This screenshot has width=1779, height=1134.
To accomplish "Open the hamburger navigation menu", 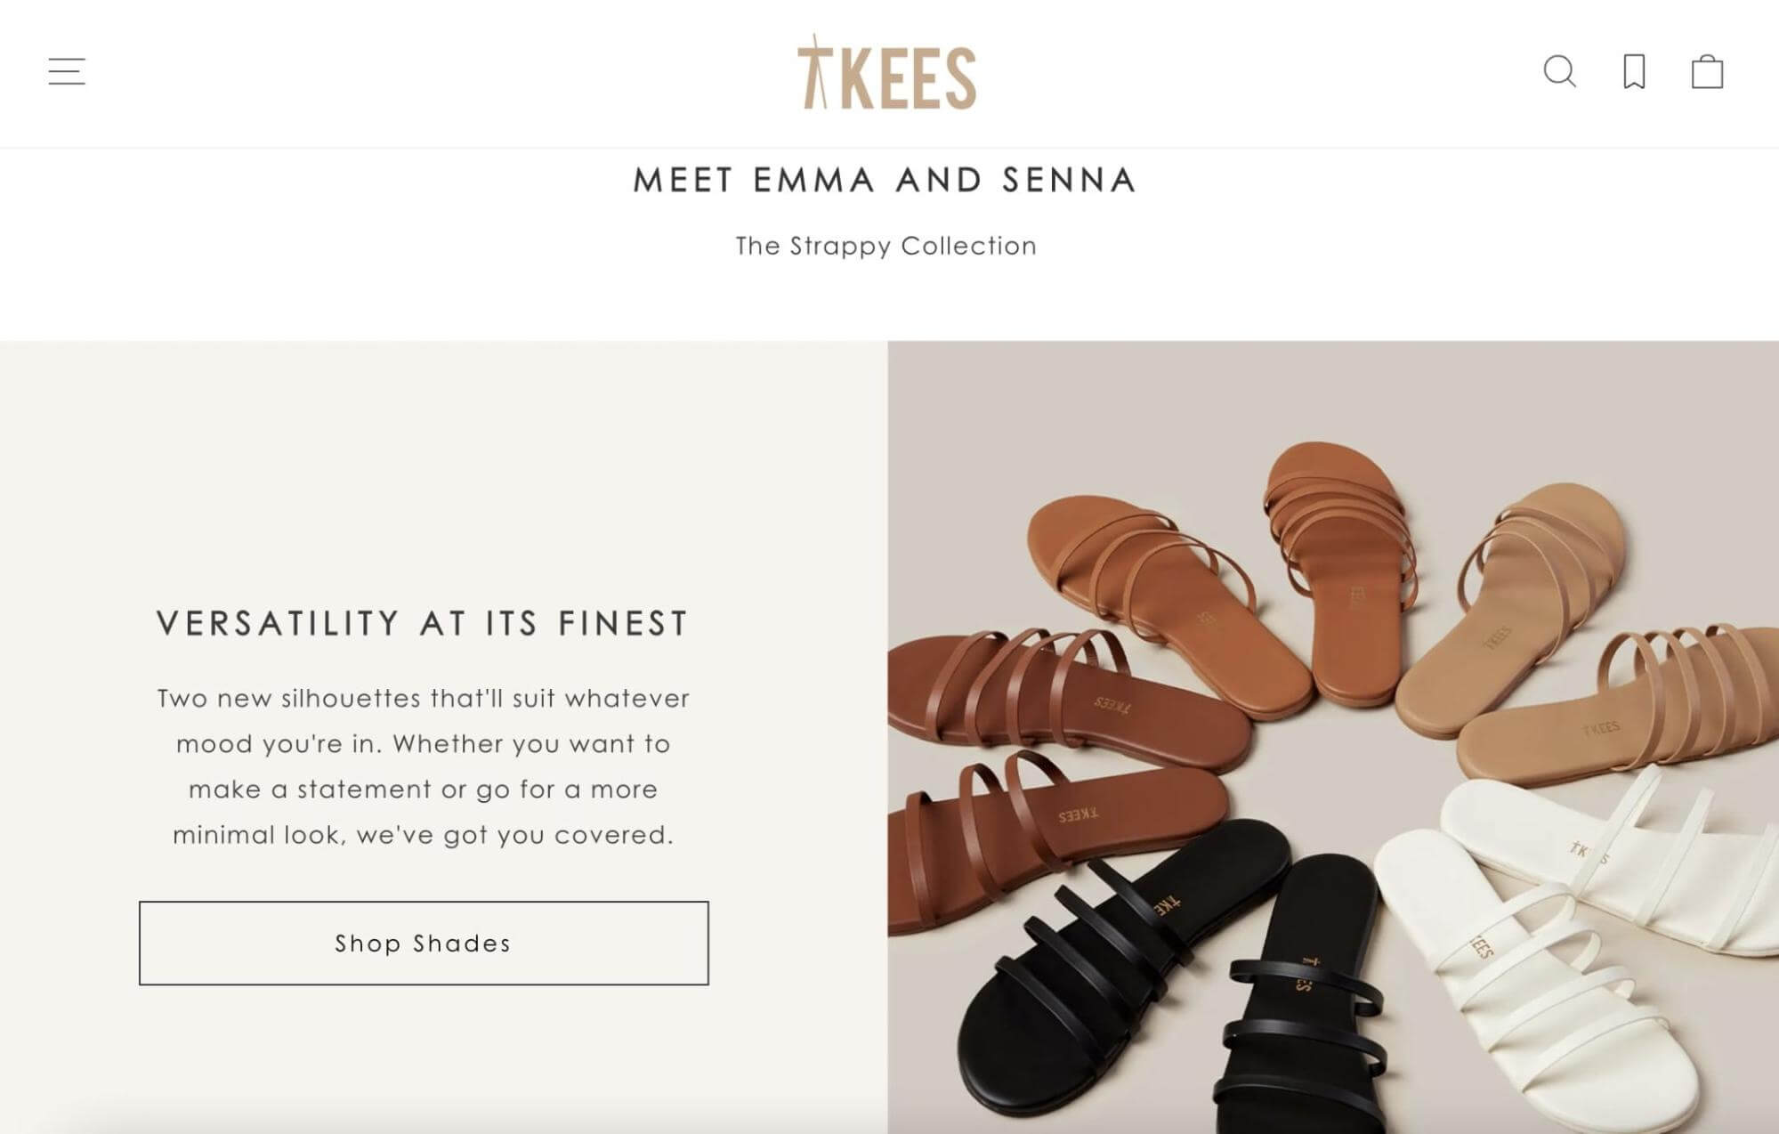I will [67, 71].
